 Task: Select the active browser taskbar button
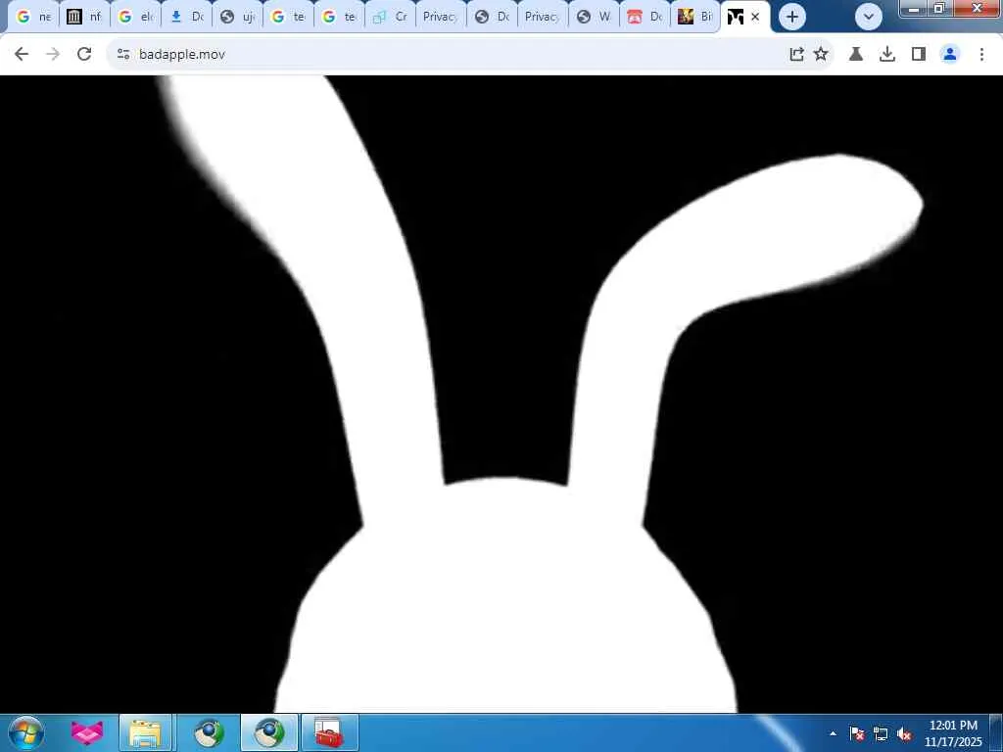[x=269, y=733]
